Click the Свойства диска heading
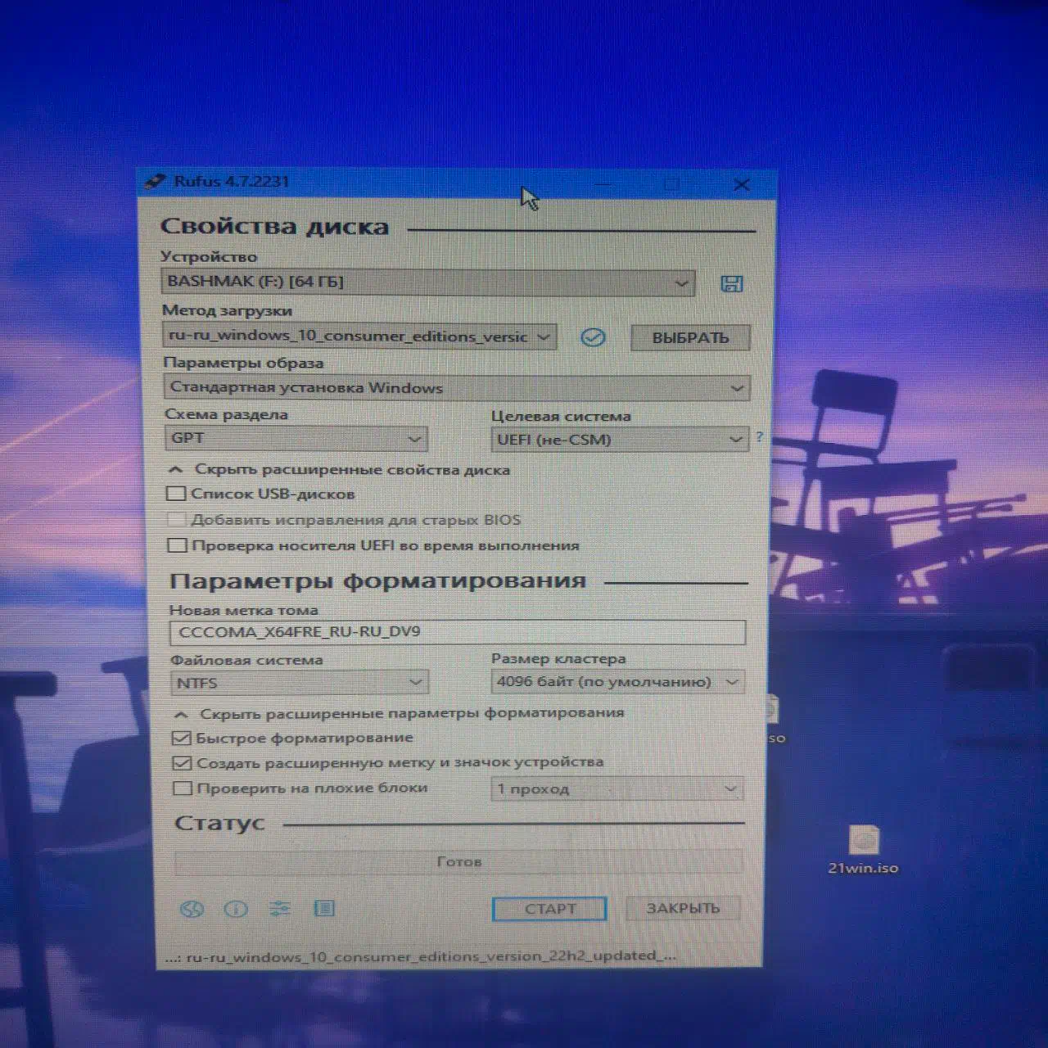Viewport: 1048px width, 1048px height. pyautogui.click(x=274, y=227)
